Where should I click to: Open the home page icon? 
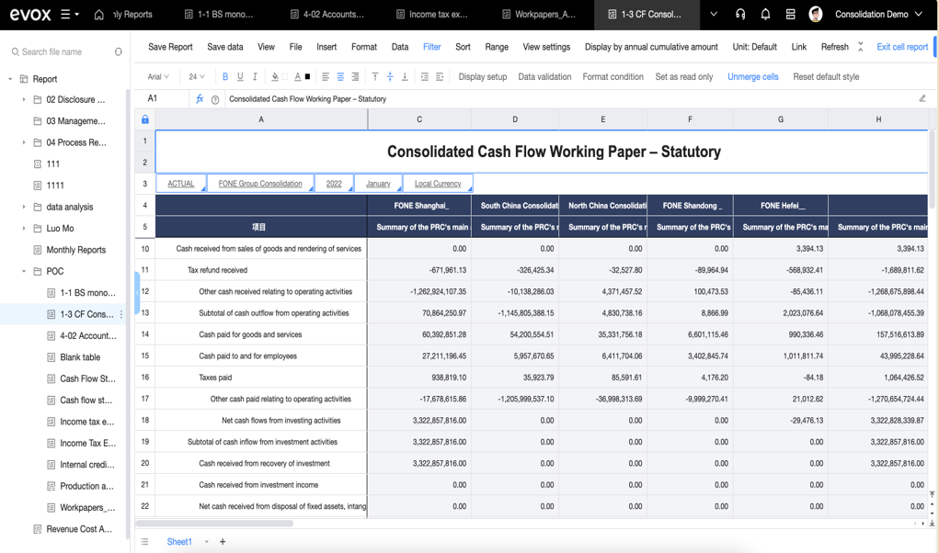99,15
